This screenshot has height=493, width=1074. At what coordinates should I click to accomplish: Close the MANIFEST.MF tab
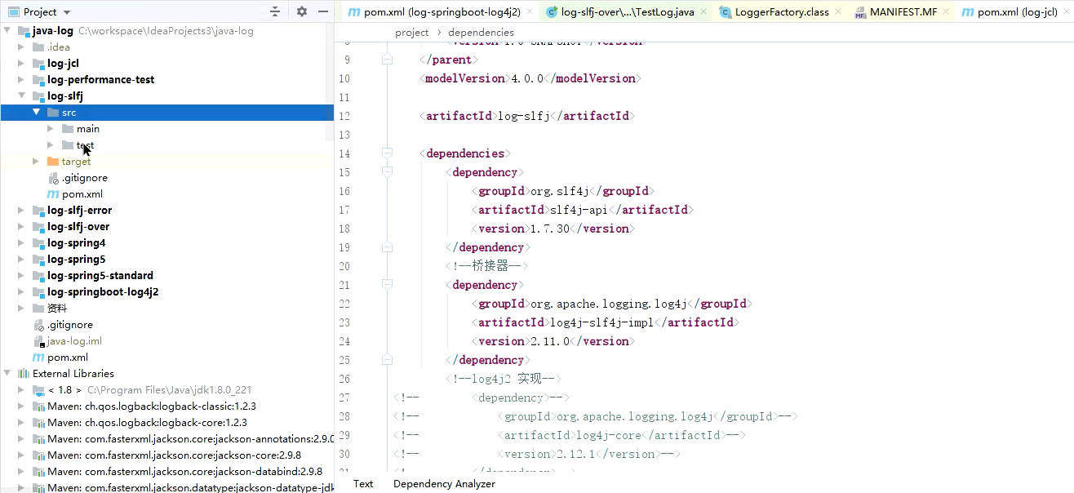coord(947,12)
